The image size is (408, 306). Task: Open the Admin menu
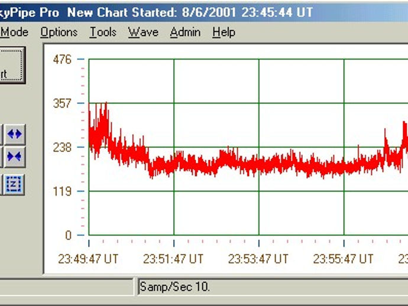coord(185,32)
